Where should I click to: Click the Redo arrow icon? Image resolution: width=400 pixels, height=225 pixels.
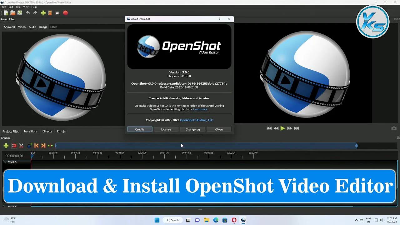[35, 13]
